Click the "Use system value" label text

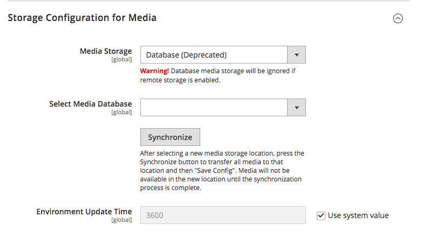358,215
